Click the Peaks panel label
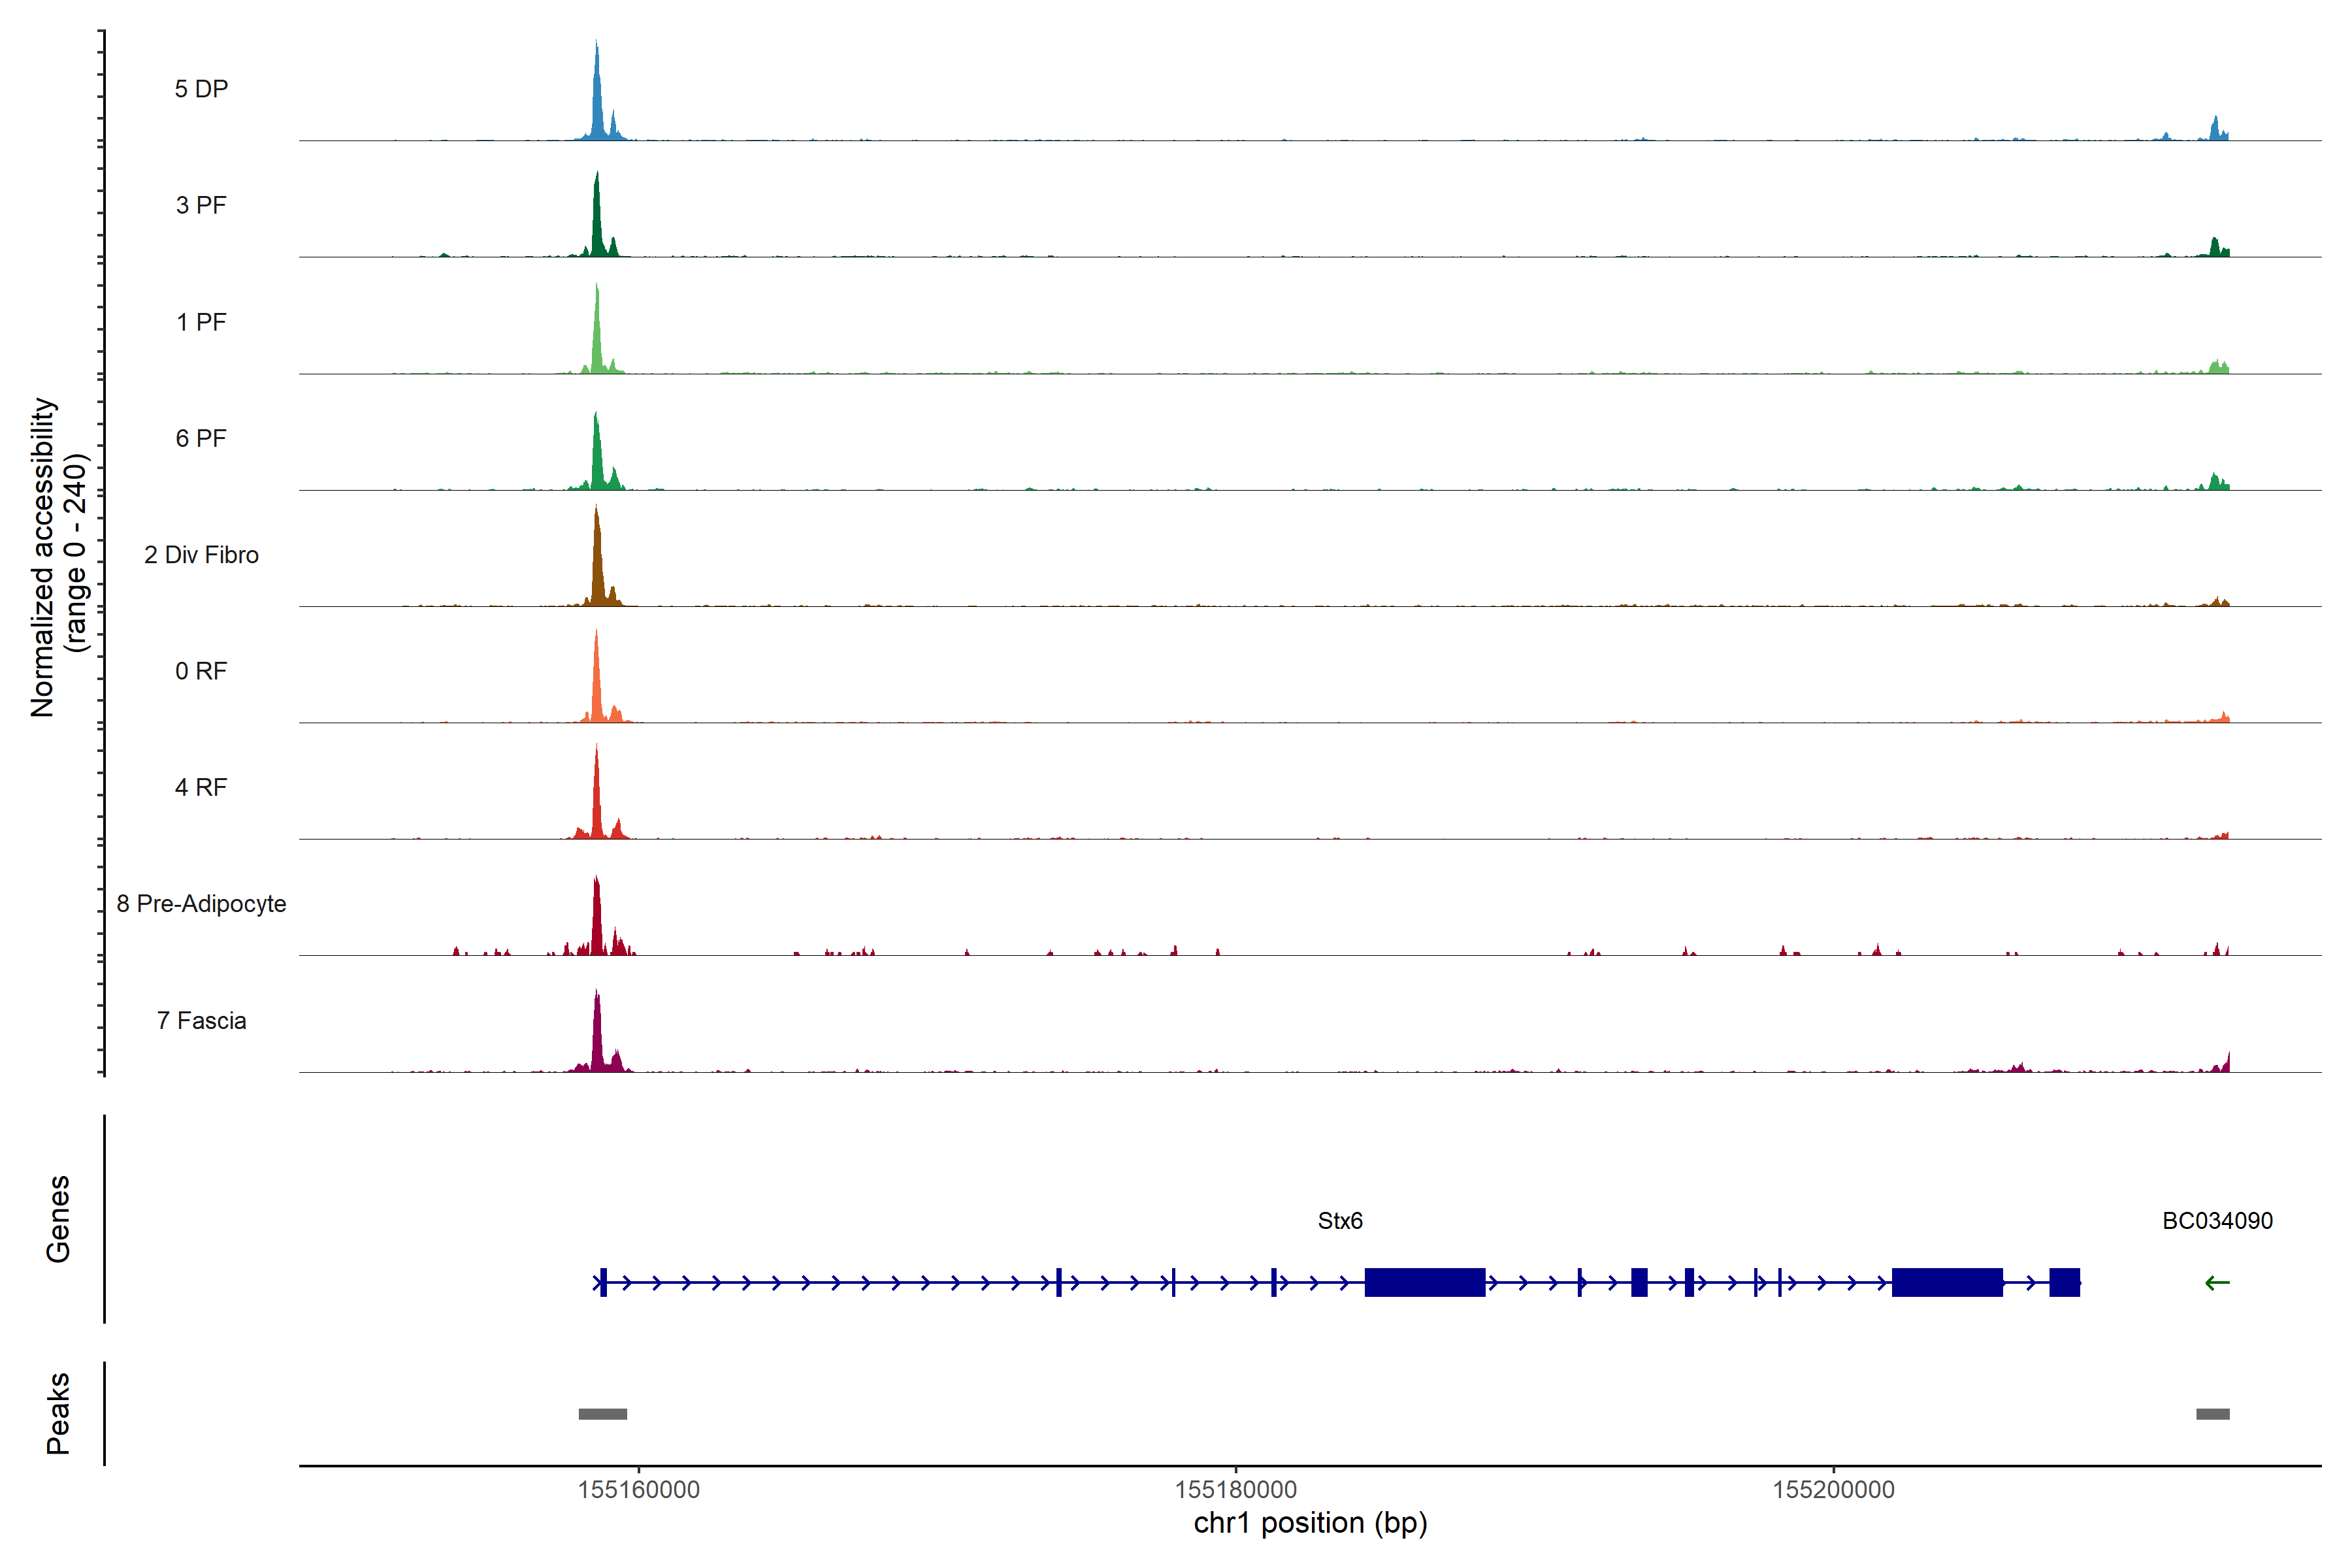 58,1413
